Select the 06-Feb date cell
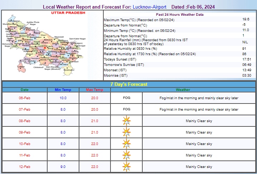This screenshot has height=174, width=257. click(x=25, y=98)
